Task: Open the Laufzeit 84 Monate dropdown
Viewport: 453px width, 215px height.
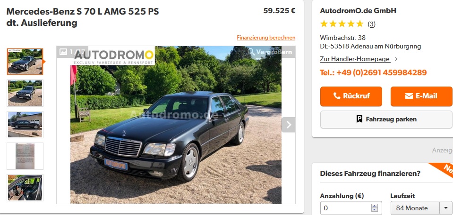Action: [x=421, y=208]
